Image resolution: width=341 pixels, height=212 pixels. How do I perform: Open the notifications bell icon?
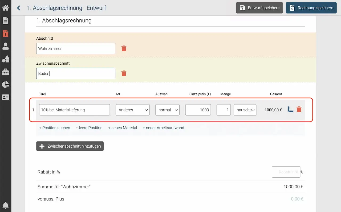tap(6, 205)
